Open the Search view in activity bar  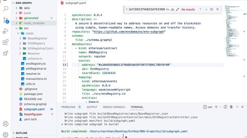coord(6,8)
